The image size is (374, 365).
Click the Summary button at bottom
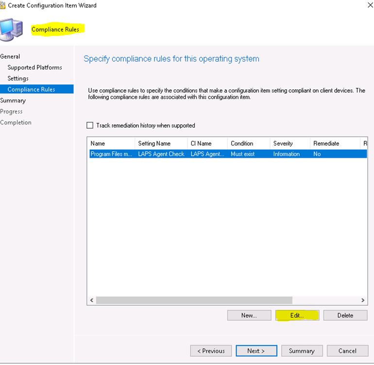(x=302, y=351)
